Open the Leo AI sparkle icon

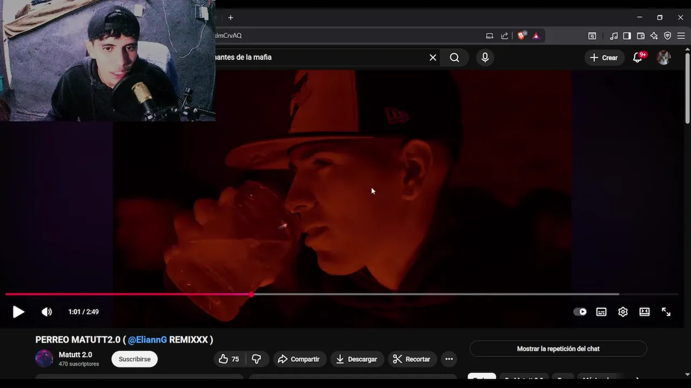(654, 36)
